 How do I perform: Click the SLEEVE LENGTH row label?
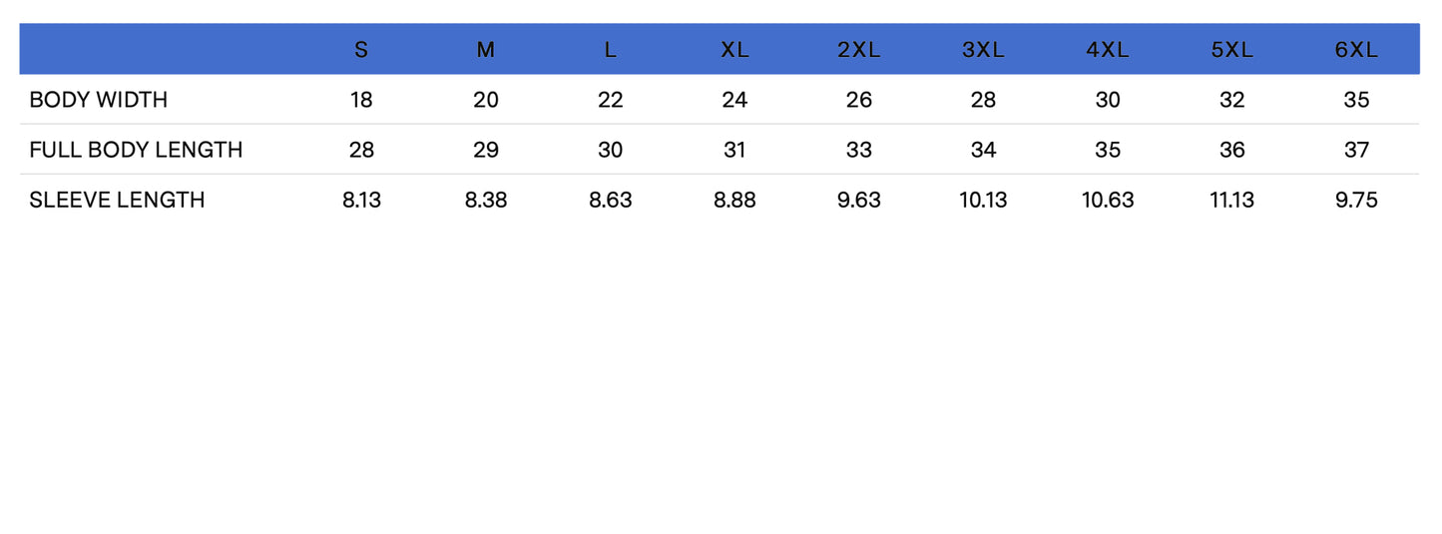[x=117, y=200]
